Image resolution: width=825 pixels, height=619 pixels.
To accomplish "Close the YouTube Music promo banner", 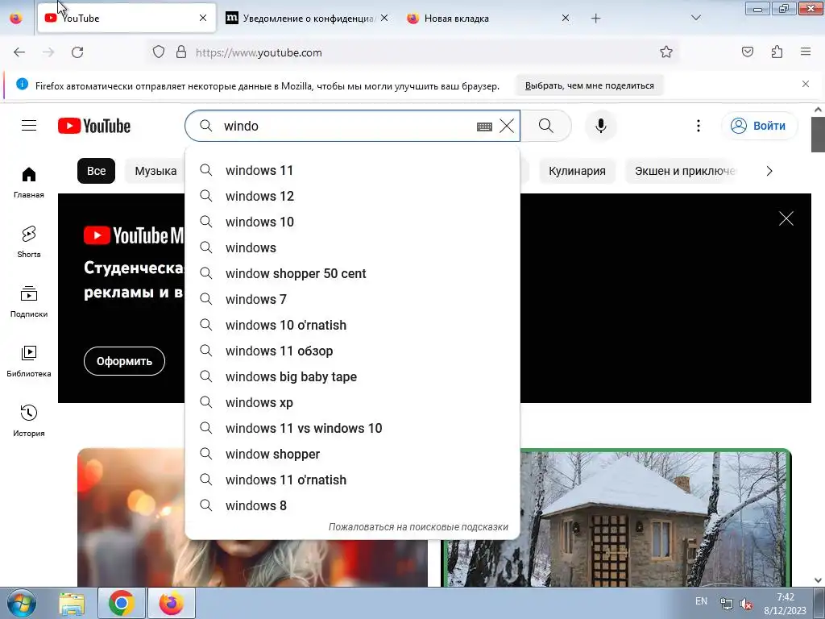I will coord(786,218).
